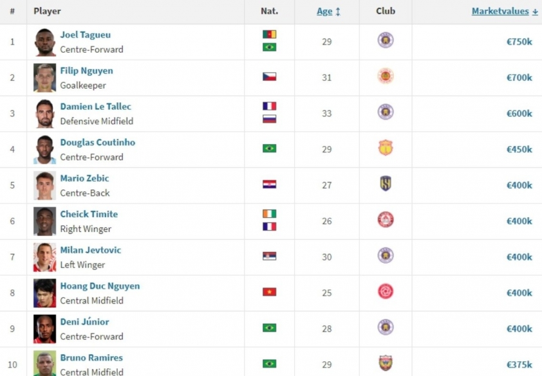Open Joel Tagueu's player profile link

click(85, 35)
